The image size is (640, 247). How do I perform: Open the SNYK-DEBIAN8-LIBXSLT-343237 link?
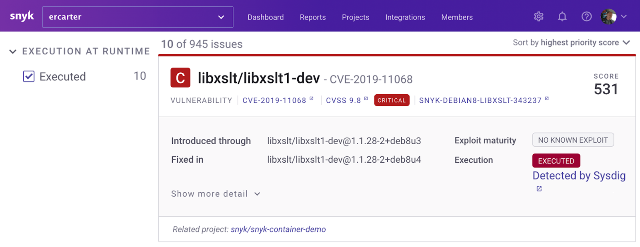tap(480, 100)
